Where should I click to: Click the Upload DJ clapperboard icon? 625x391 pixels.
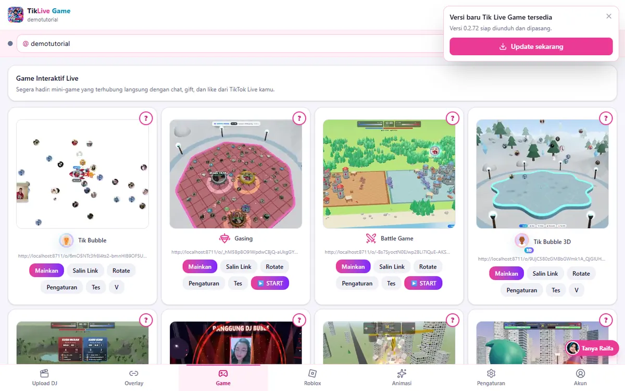44,373
